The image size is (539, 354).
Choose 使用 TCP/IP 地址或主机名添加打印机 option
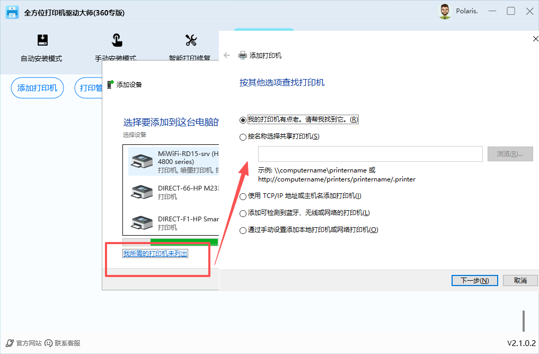click(x=243, y=196)
